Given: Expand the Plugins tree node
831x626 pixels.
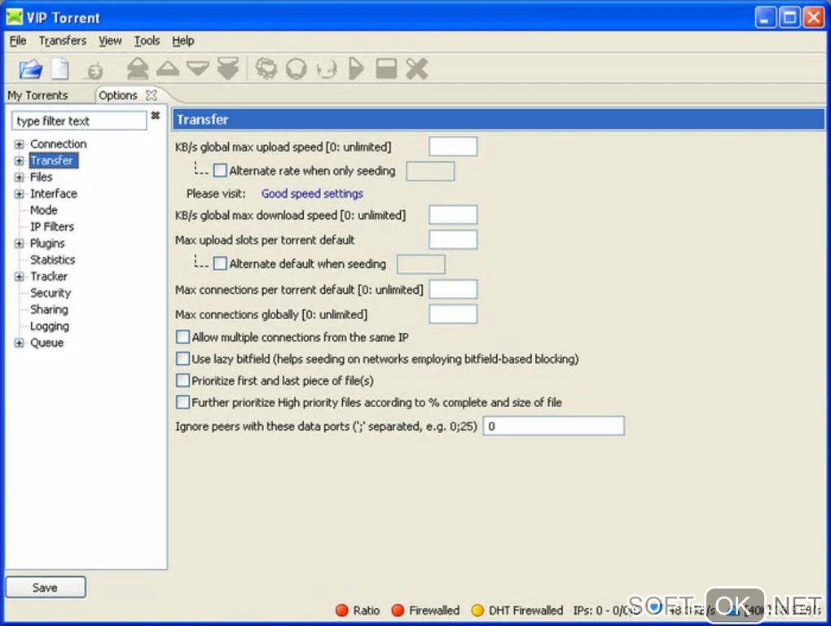Looking at the screenshot, I should click(x=19, y=243).
